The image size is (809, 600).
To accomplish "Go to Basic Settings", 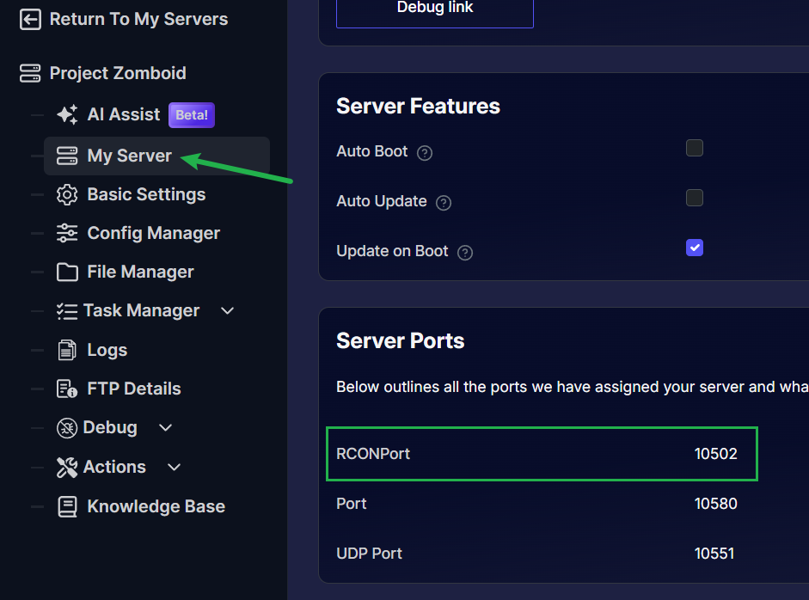I will pos(146,194).
